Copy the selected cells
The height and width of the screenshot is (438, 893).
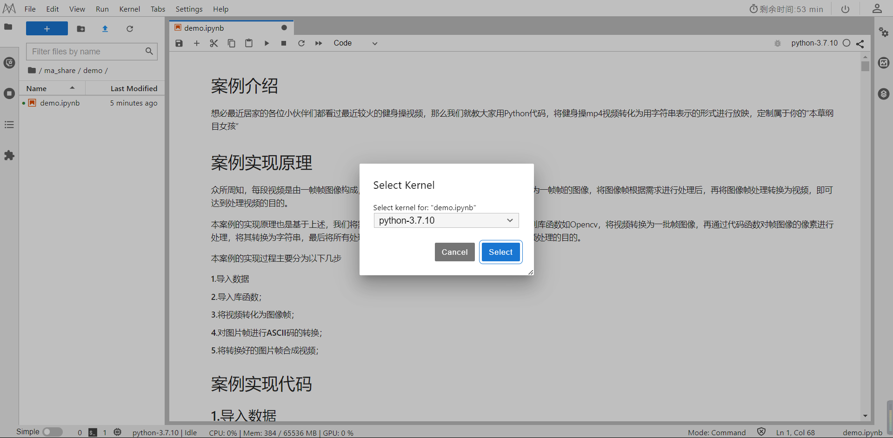click(x=231, y=43)
